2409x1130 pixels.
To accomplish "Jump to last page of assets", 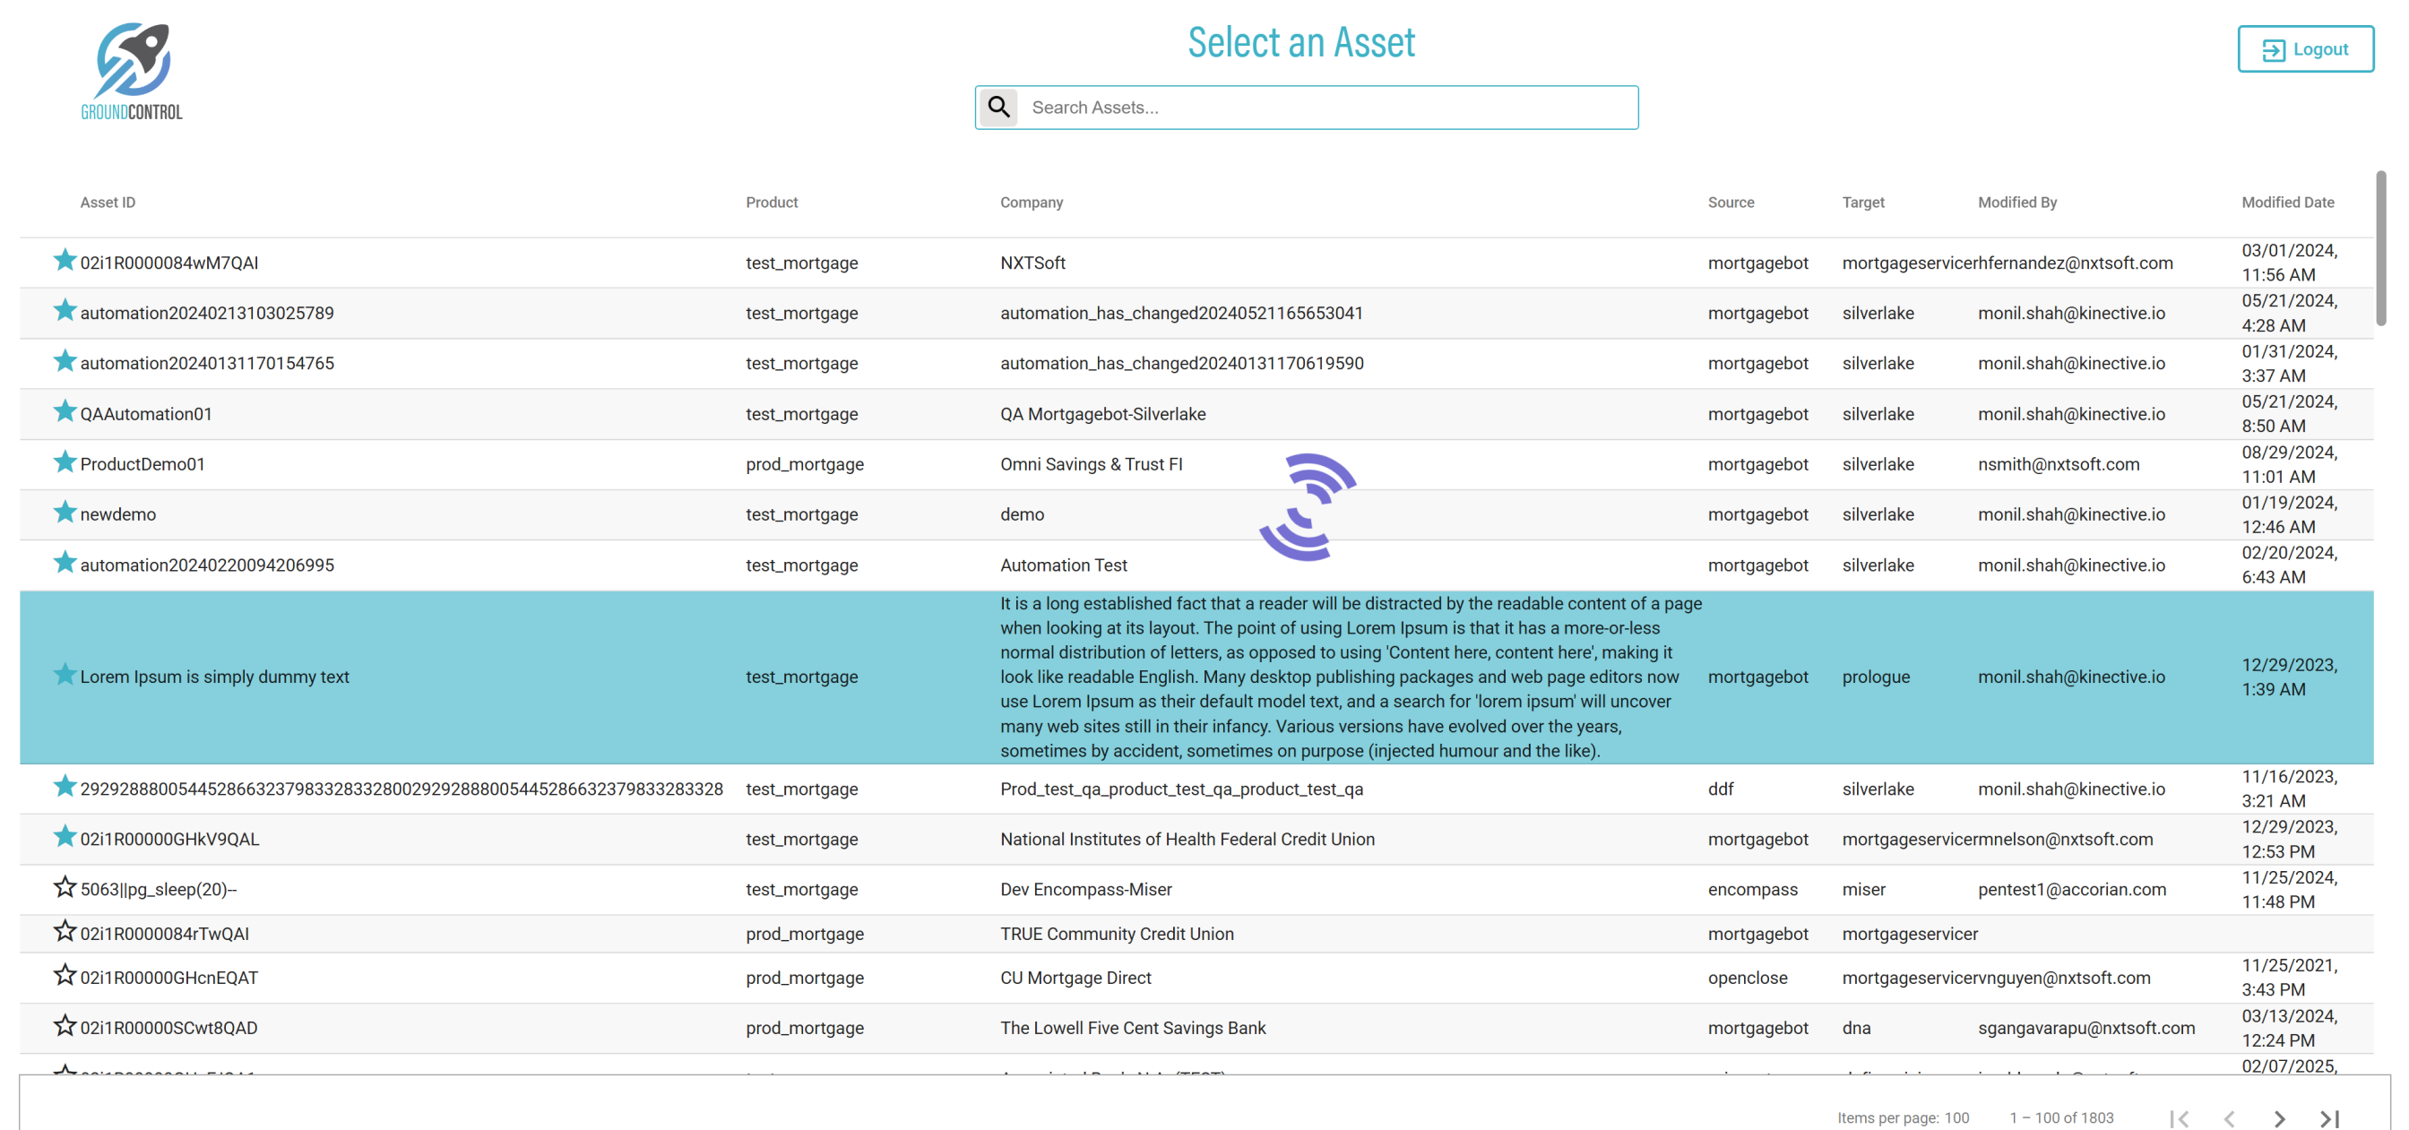I will (x=2329, y=1117).
